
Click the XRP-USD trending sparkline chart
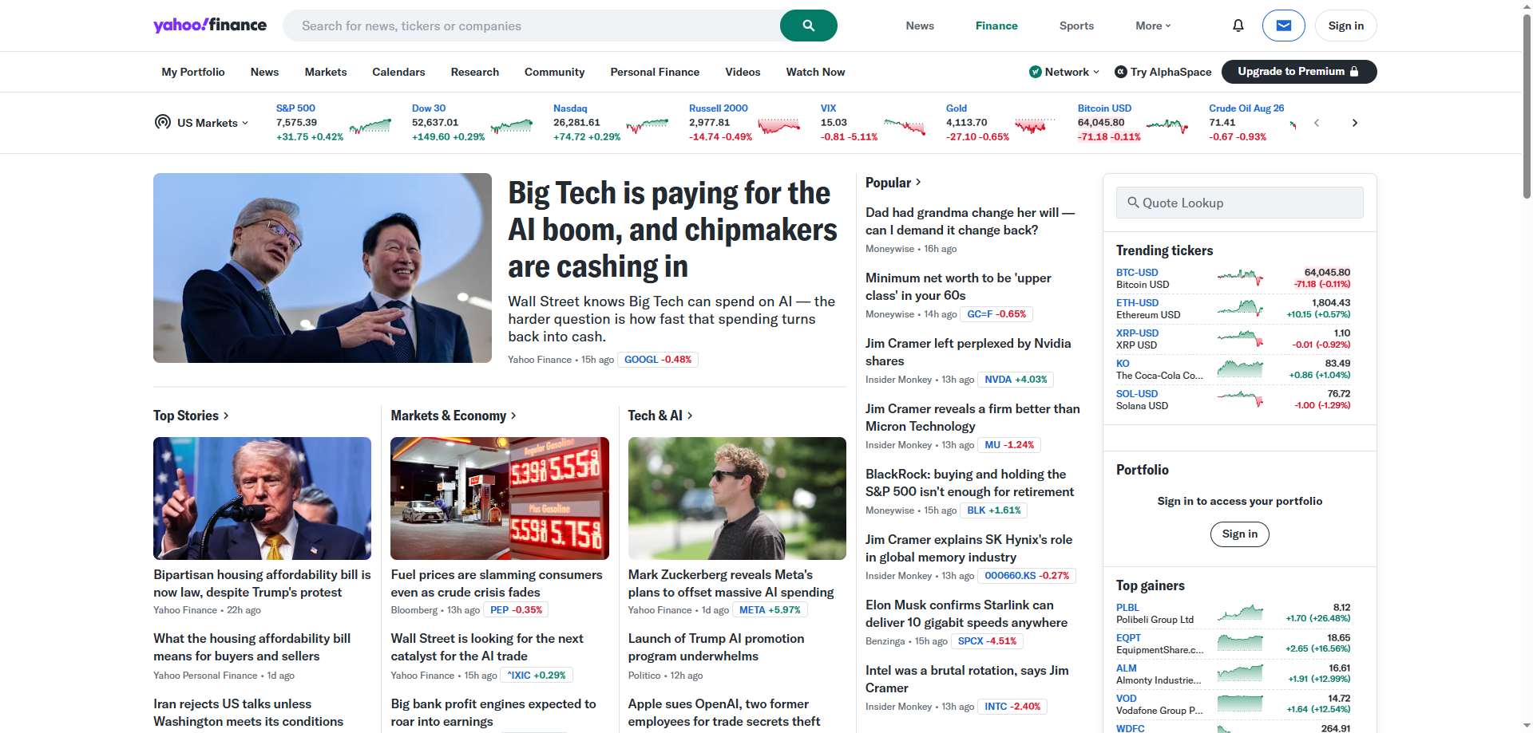(1240, 338)
